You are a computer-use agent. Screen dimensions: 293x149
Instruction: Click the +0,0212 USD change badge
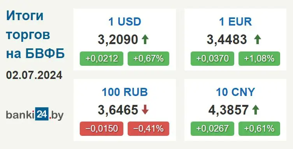coord(102,59)
